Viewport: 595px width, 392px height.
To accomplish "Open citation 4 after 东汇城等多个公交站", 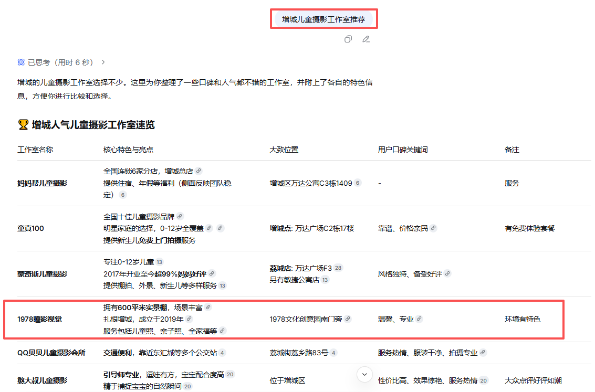I will point(222,353).
